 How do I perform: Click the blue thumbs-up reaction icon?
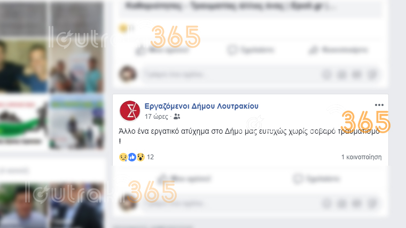tap(132, 157)
